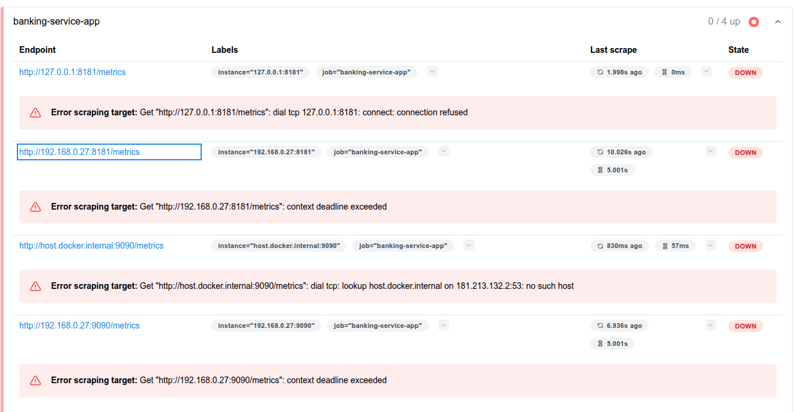Open the 192.168.0.27:9090 metrics endpoint link
795x412 pixels.
click(x=79, y=326)
